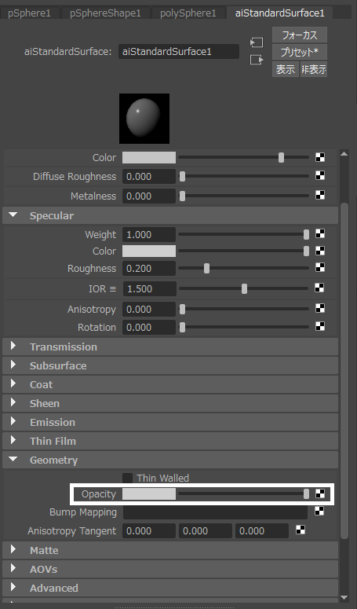Click the map icon beside Specular Roughness
This screenshot has height=609, width=357.
pyautogui.click(x=320, y=268)
